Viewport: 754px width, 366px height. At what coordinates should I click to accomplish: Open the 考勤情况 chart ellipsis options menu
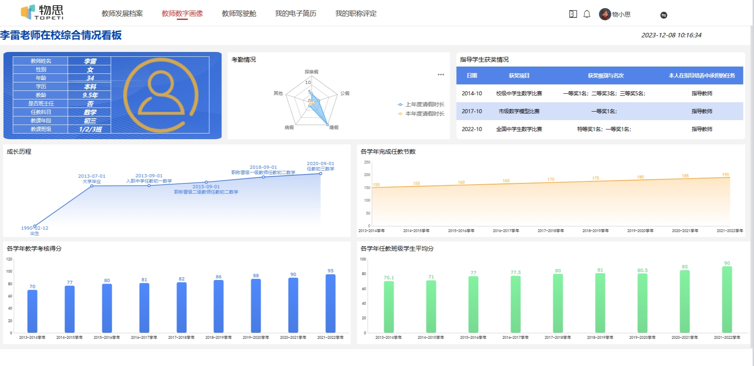coord(441,74)
